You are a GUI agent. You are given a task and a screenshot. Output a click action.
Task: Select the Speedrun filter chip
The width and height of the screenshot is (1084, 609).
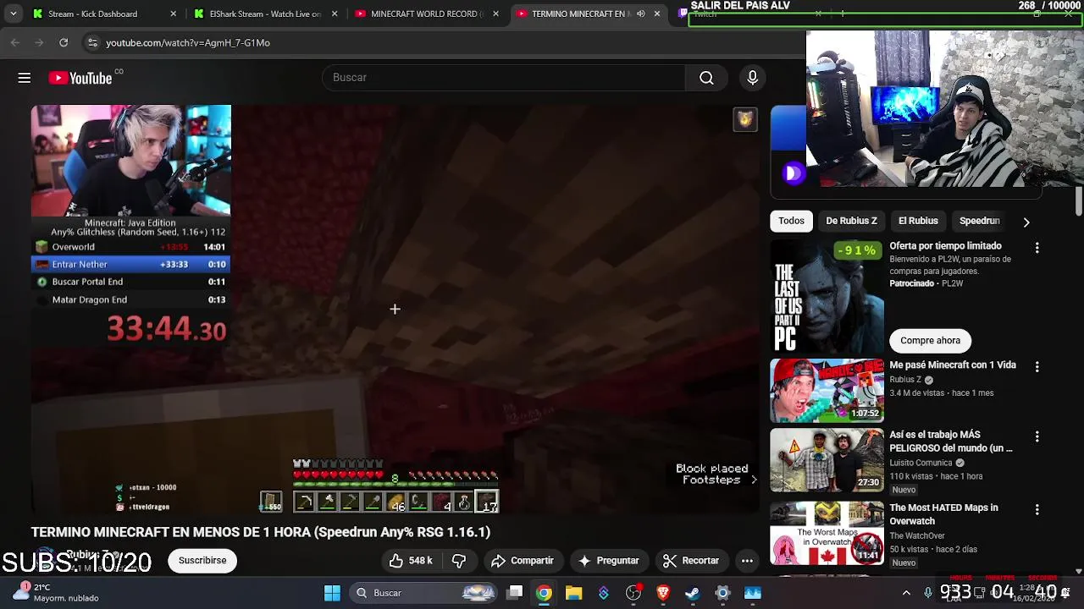979,221
